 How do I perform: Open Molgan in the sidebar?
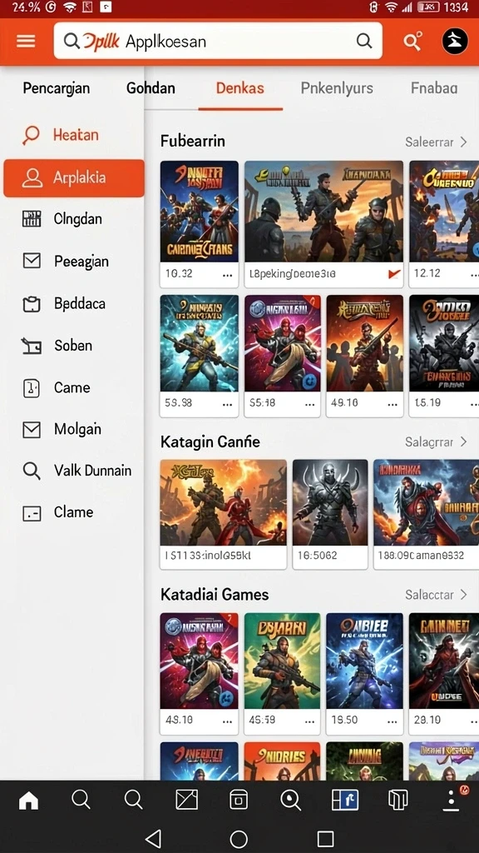coord(77,429)
